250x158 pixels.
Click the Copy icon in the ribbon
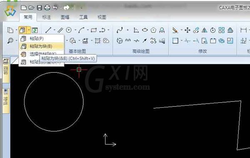(x=10, y=30)
